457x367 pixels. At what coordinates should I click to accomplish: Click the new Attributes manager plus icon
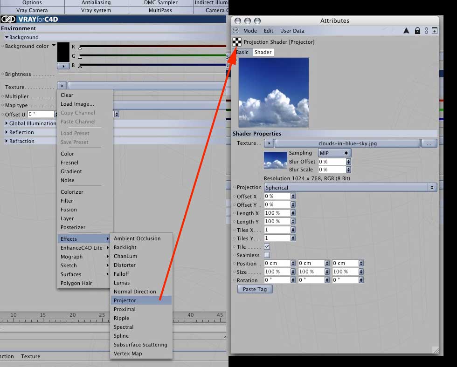pyautogui.click(x=434, y=31)
